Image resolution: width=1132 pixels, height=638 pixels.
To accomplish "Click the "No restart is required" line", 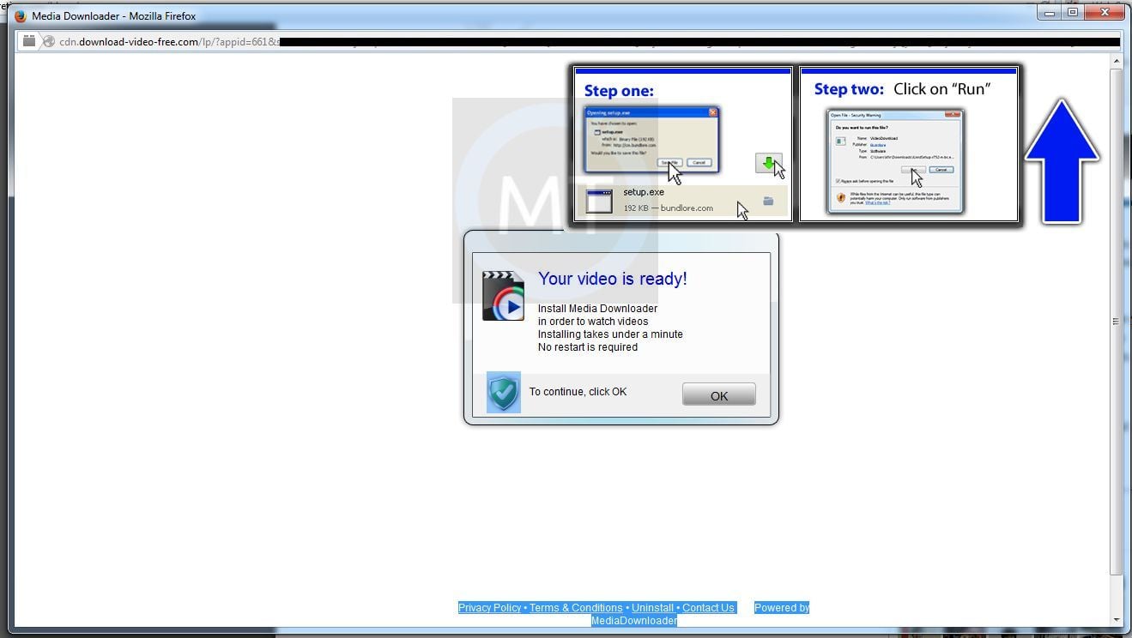I will coord(588,347).
